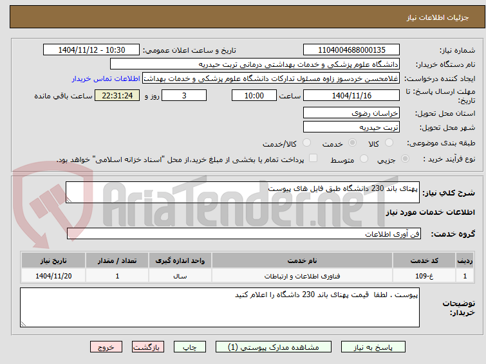Click the شرح کلی نیاز text area
Screen dimensions: 486x364
click(243, 192)
